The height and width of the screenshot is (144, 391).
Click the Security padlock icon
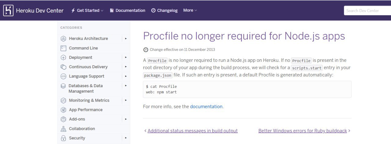tap(63, 138)
